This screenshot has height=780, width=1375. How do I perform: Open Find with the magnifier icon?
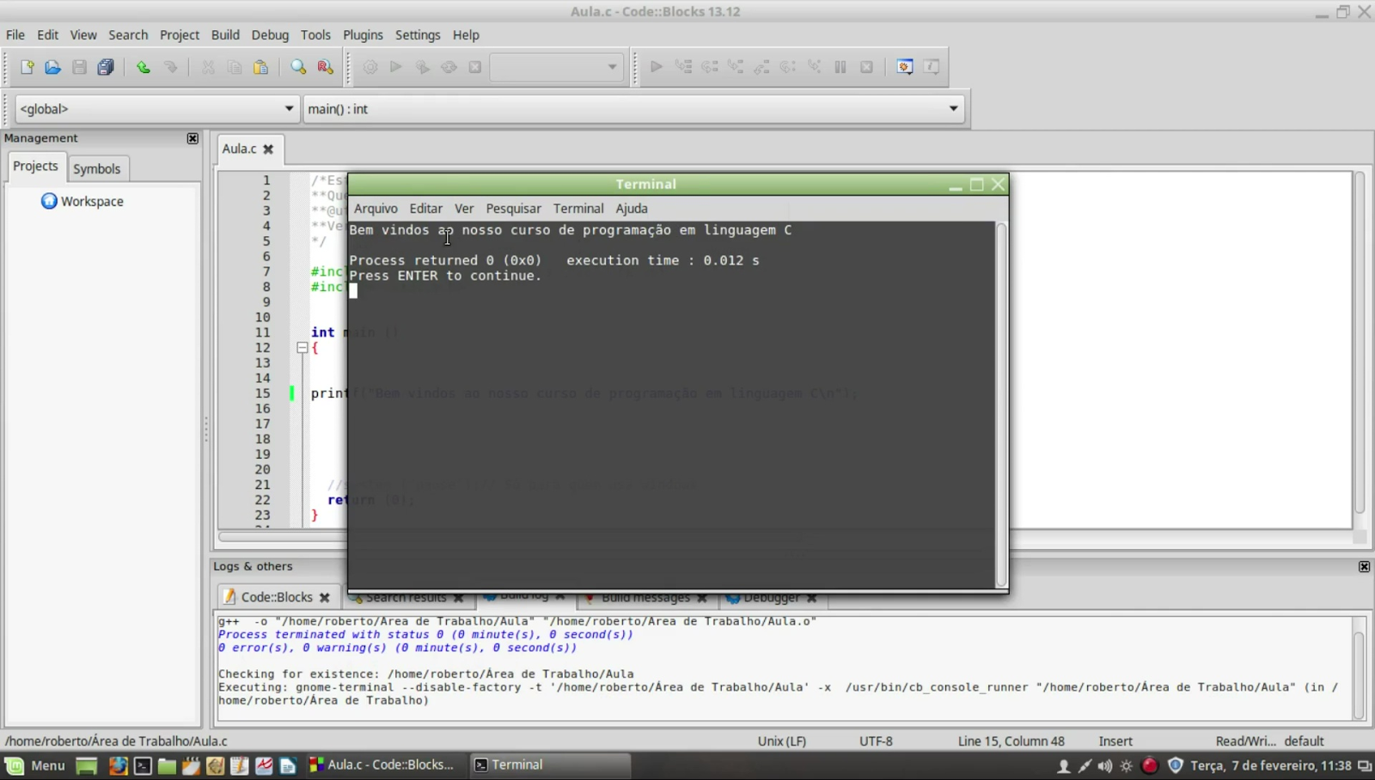click(298, 67)
